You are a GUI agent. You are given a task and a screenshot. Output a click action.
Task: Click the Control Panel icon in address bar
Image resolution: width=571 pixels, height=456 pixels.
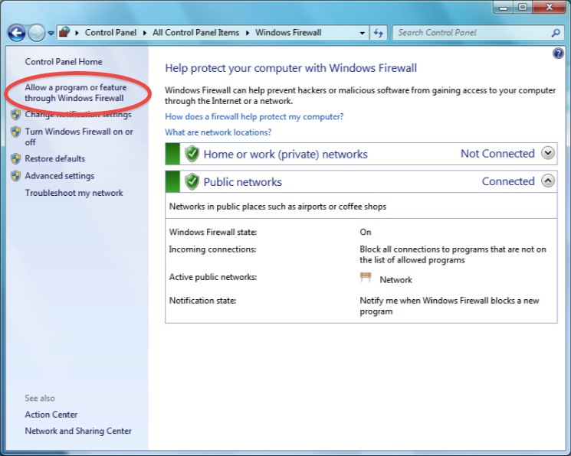point(64,32)
